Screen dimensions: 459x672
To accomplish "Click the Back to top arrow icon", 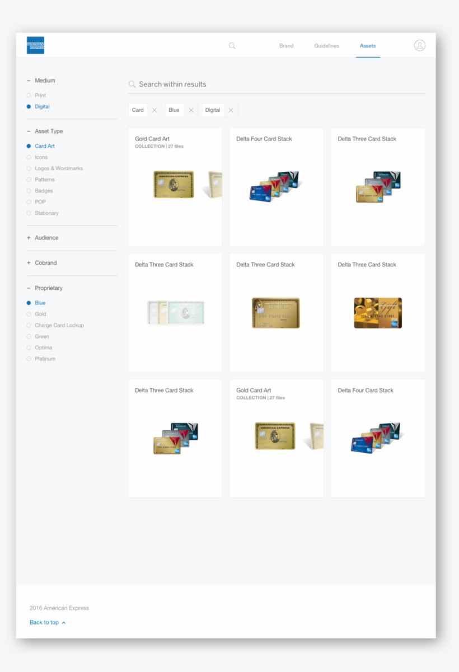I will pyautogui.click(x=64, y=623).
